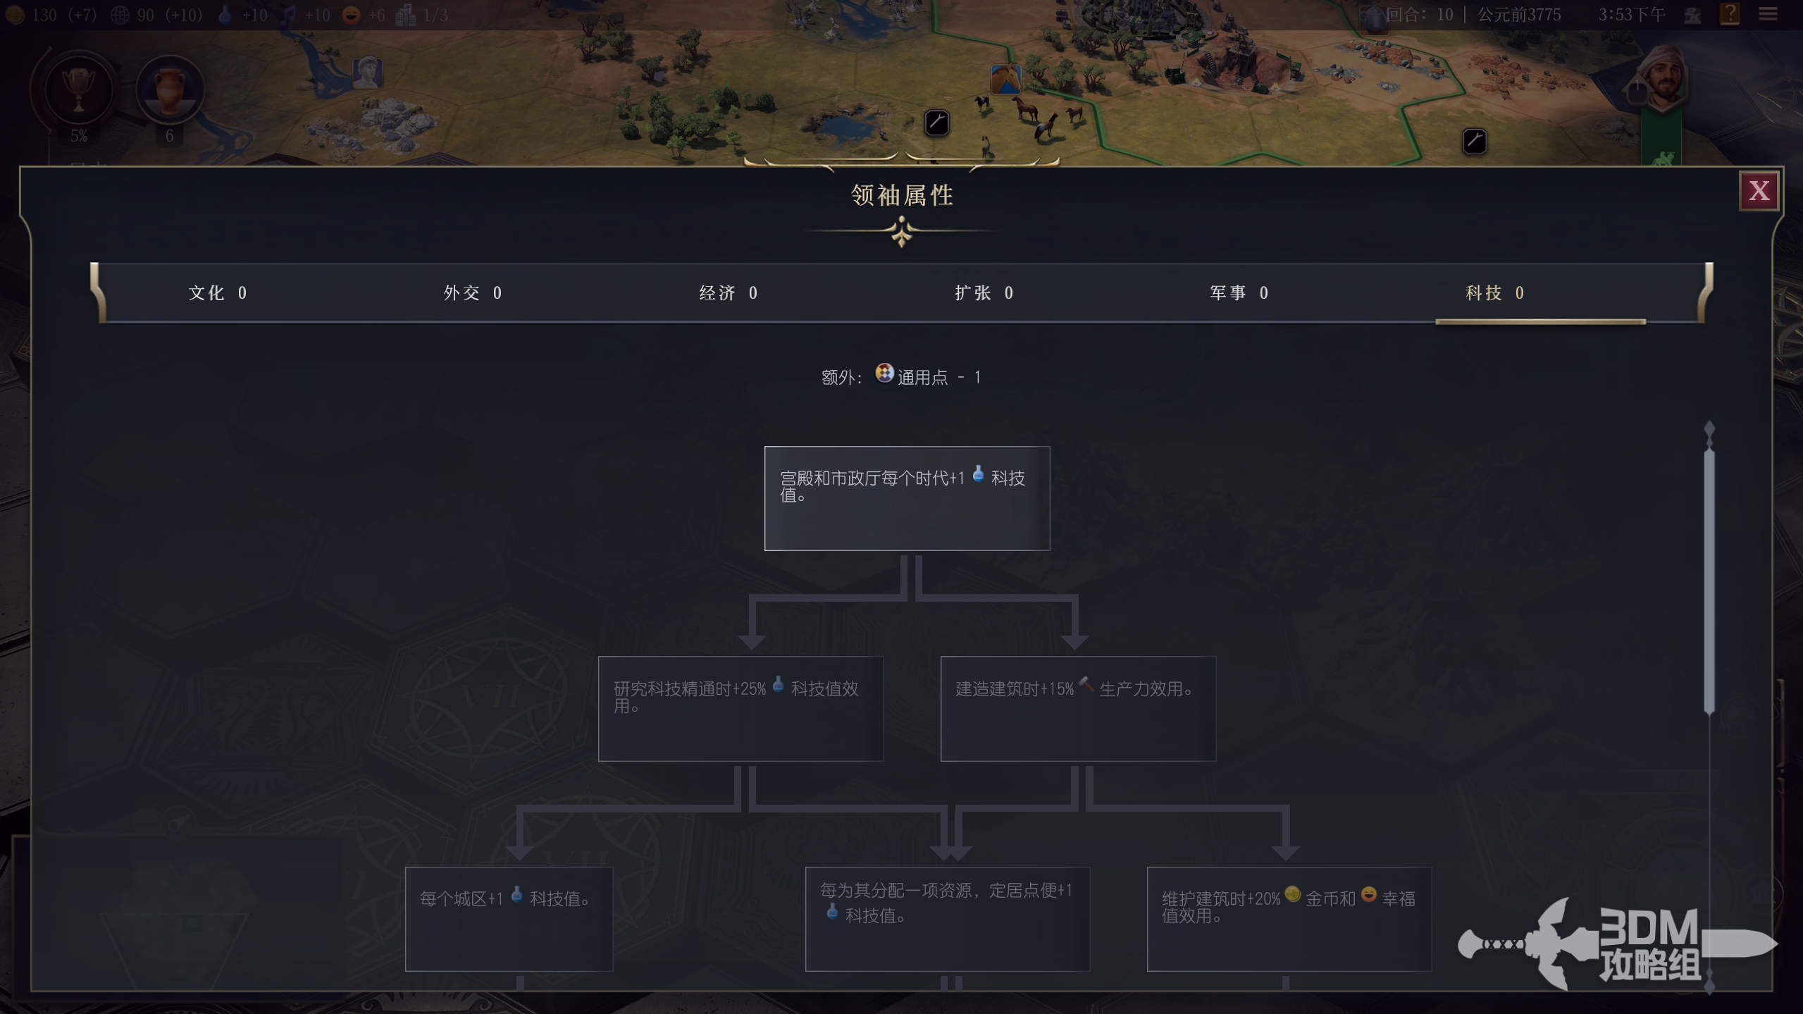Click the amphora age progress icon
The width and height of the screenshot is (1803, 1014).
click(169, 90)
